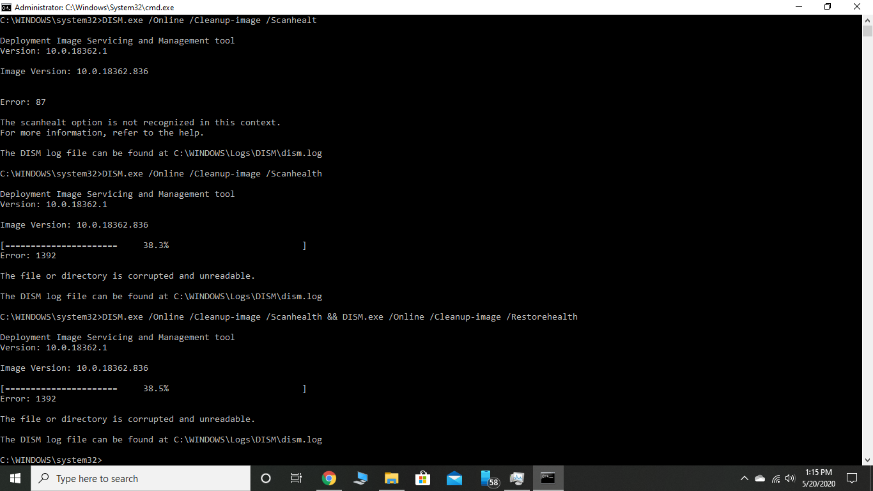Click the command line ending with /Scanhealt
This screenshot has width=873, height=491.
158,20
